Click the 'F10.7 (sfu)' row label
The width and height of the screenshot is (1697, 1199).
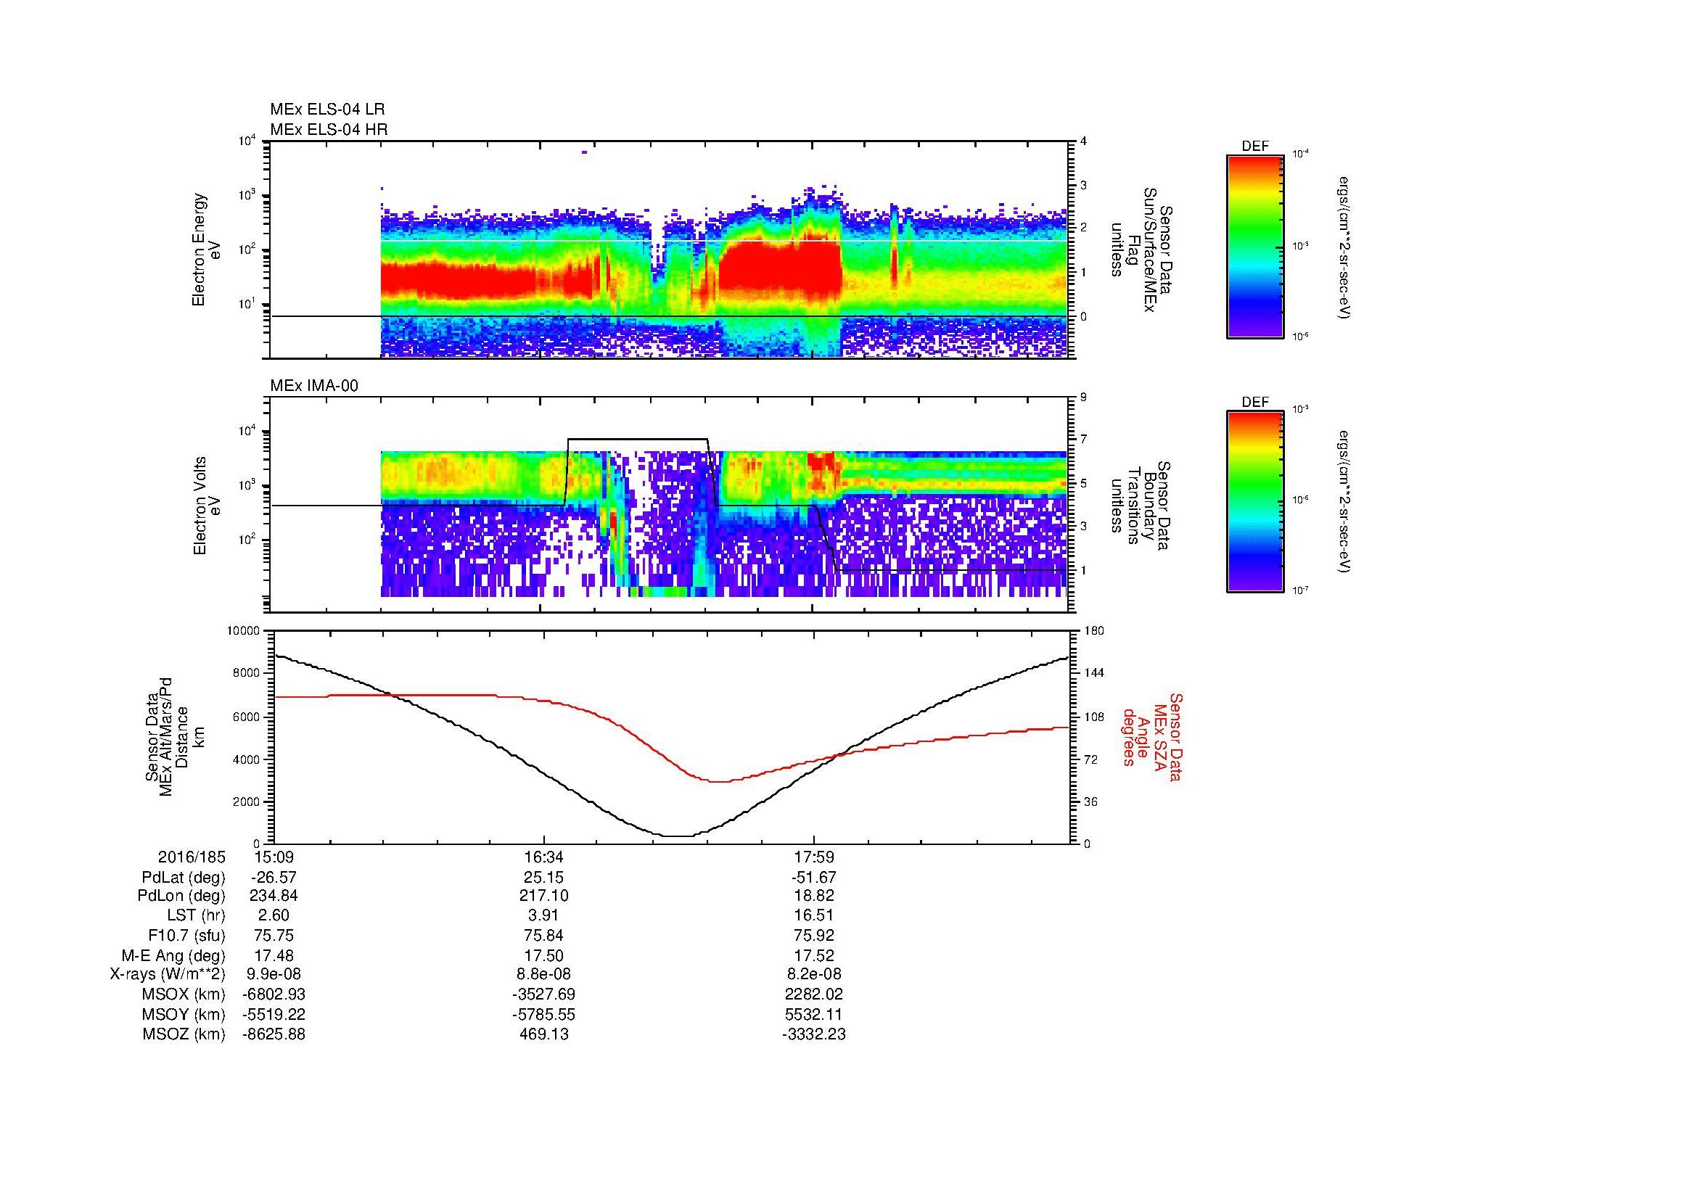(x=187, y=935)
